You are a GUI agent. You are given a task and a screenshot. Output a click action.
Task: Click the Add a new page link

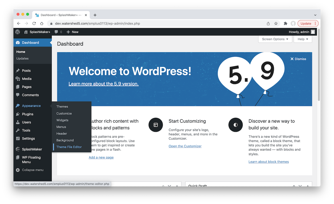(101, 157)
